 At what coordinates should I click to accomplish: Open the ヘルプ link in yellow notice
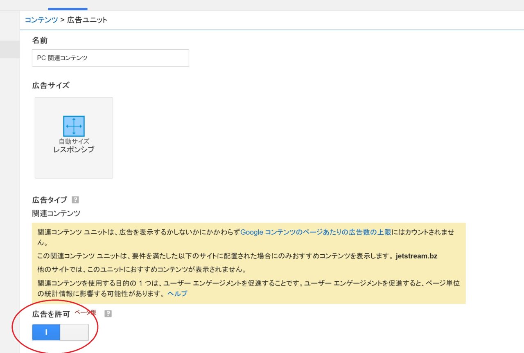(177, 294)
